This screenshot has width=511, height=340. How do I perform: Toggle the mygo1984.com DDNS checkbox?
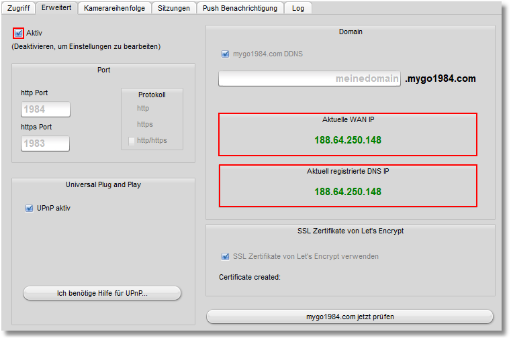pos(226,54)
